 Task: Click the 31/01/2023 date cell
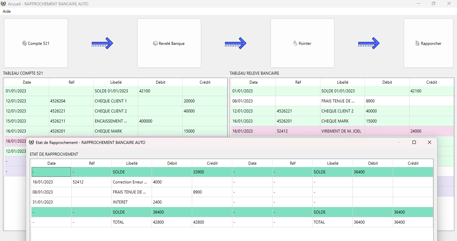point(52,202)
